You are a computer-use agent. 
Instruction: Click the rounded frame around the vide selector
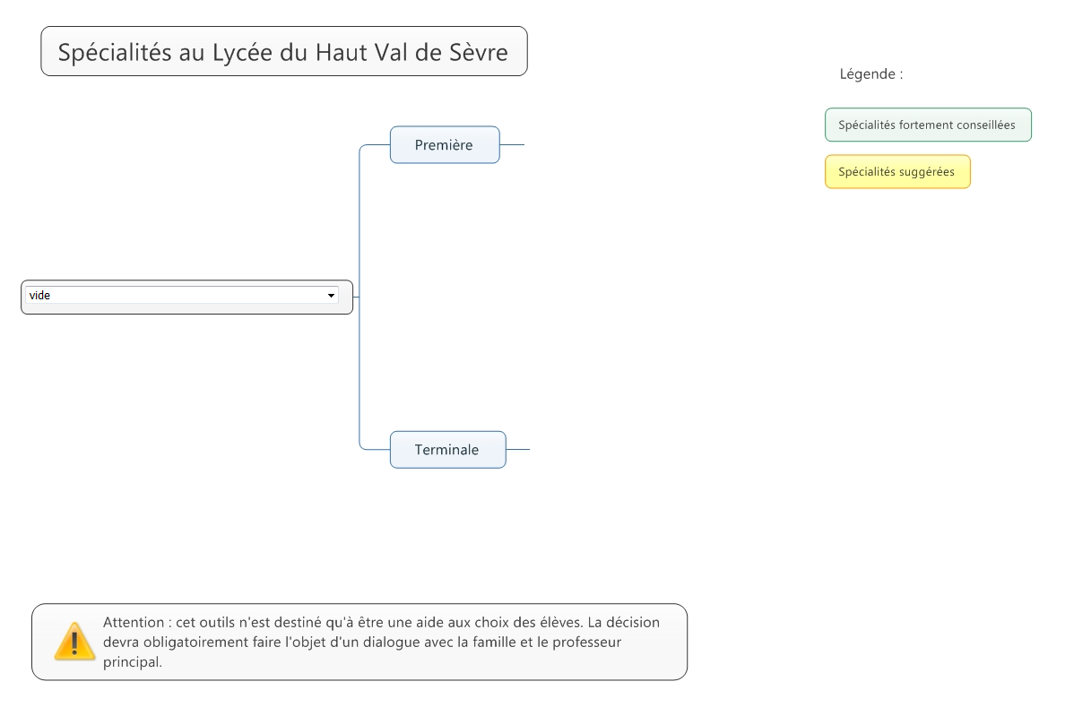click(187, 298)
